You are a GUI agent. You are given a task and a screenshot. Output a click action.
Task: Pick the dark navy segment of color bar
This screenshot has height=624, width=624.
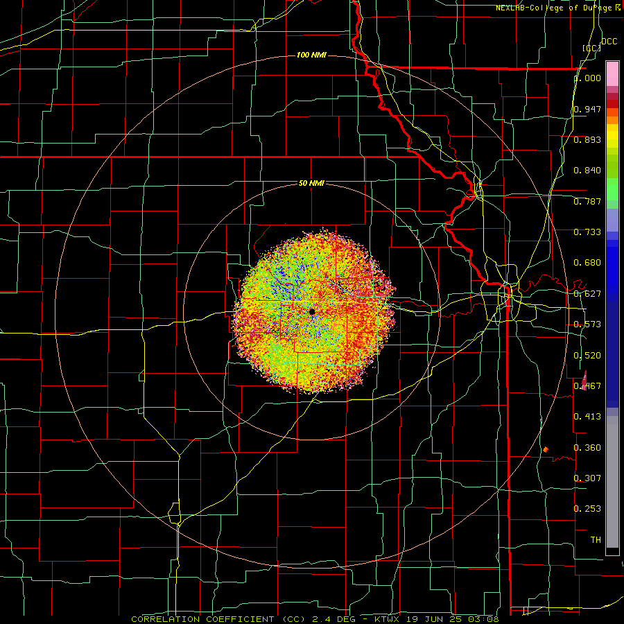[612, 352]
